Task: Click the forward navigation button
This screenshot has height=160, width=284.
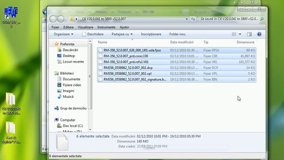Action: tap(61, 19)
